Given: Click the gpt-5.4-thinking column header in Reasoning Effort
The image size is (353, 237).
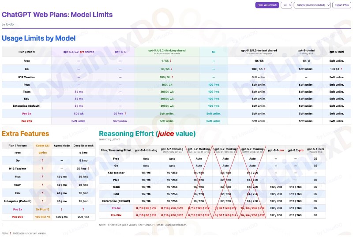Looking at the screenshot, I should 146,150.
